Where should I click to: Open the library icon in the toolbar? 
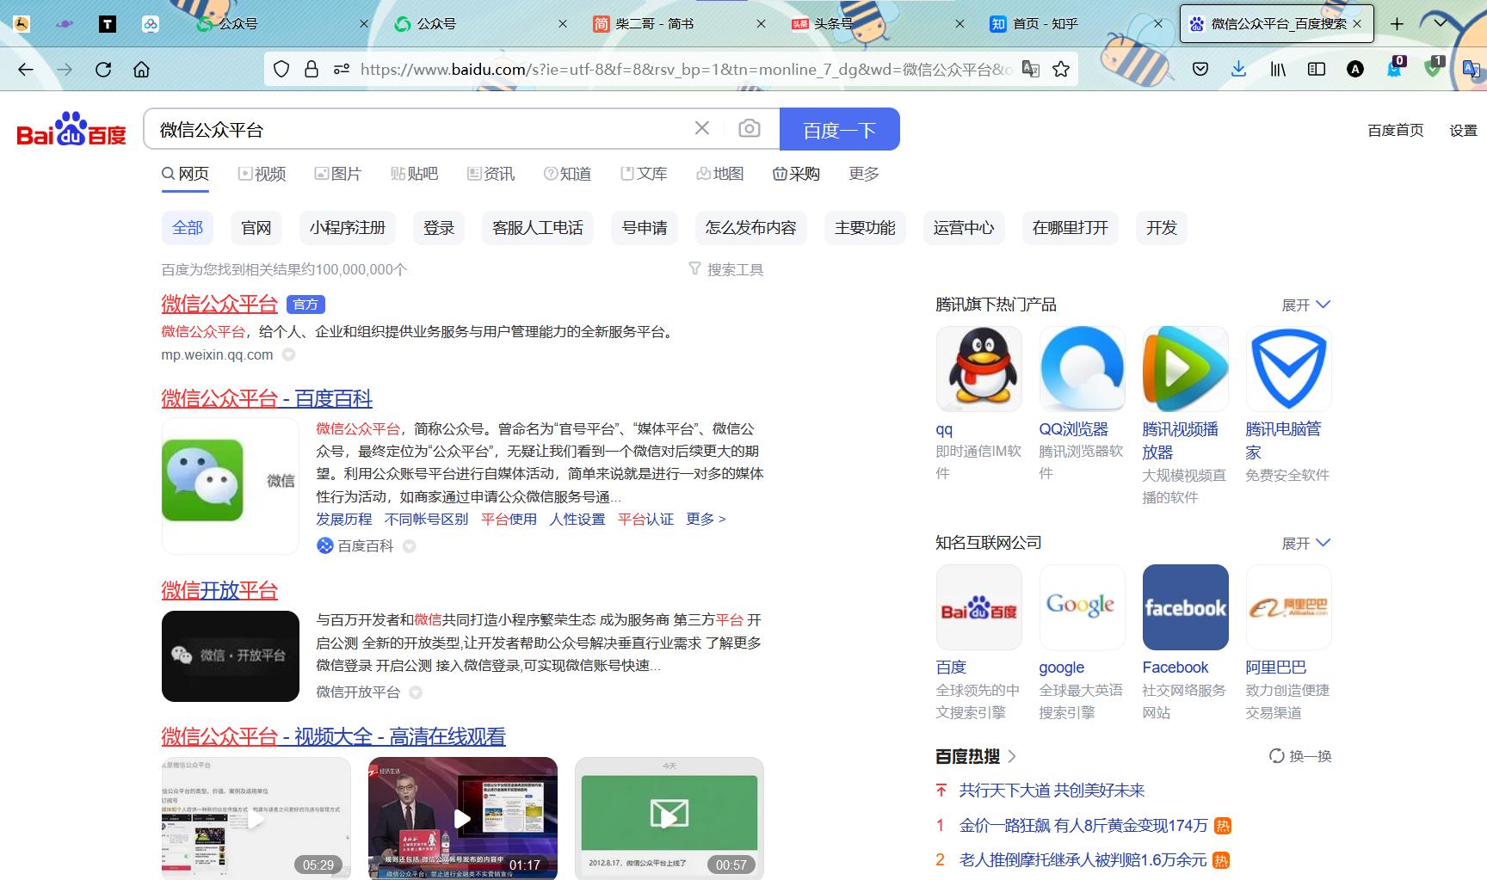pos(1277,69)
